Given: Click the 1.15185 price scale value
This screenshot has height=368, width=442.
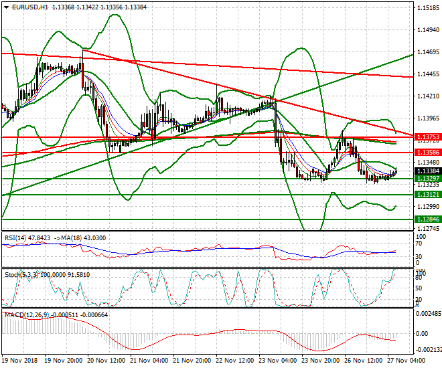Looking at the screenshot, I should point(428,8).
